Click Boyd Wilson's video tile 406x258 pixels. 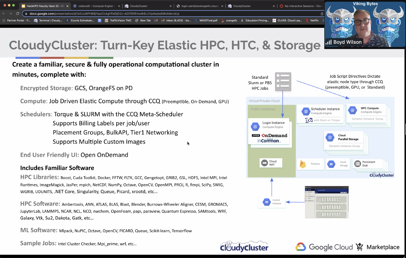point(365,24)
